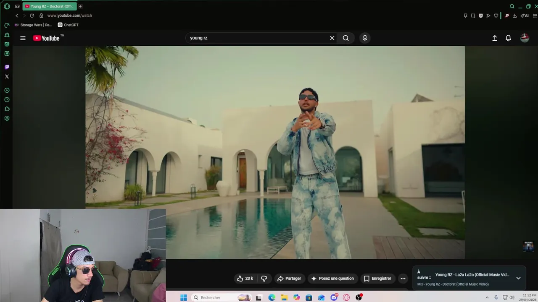This screenshot has width=538, height=302.
Task: Open File Explorer from the taskbar
Action: (x=284, y=297)
